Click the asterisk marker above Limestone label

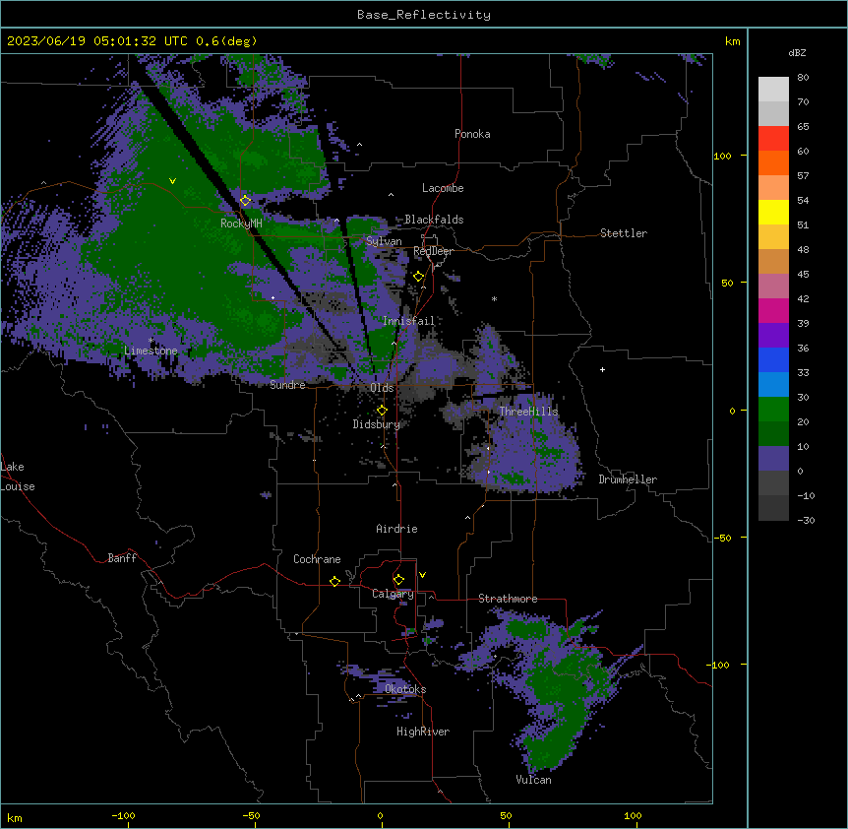tap(151, 341)
